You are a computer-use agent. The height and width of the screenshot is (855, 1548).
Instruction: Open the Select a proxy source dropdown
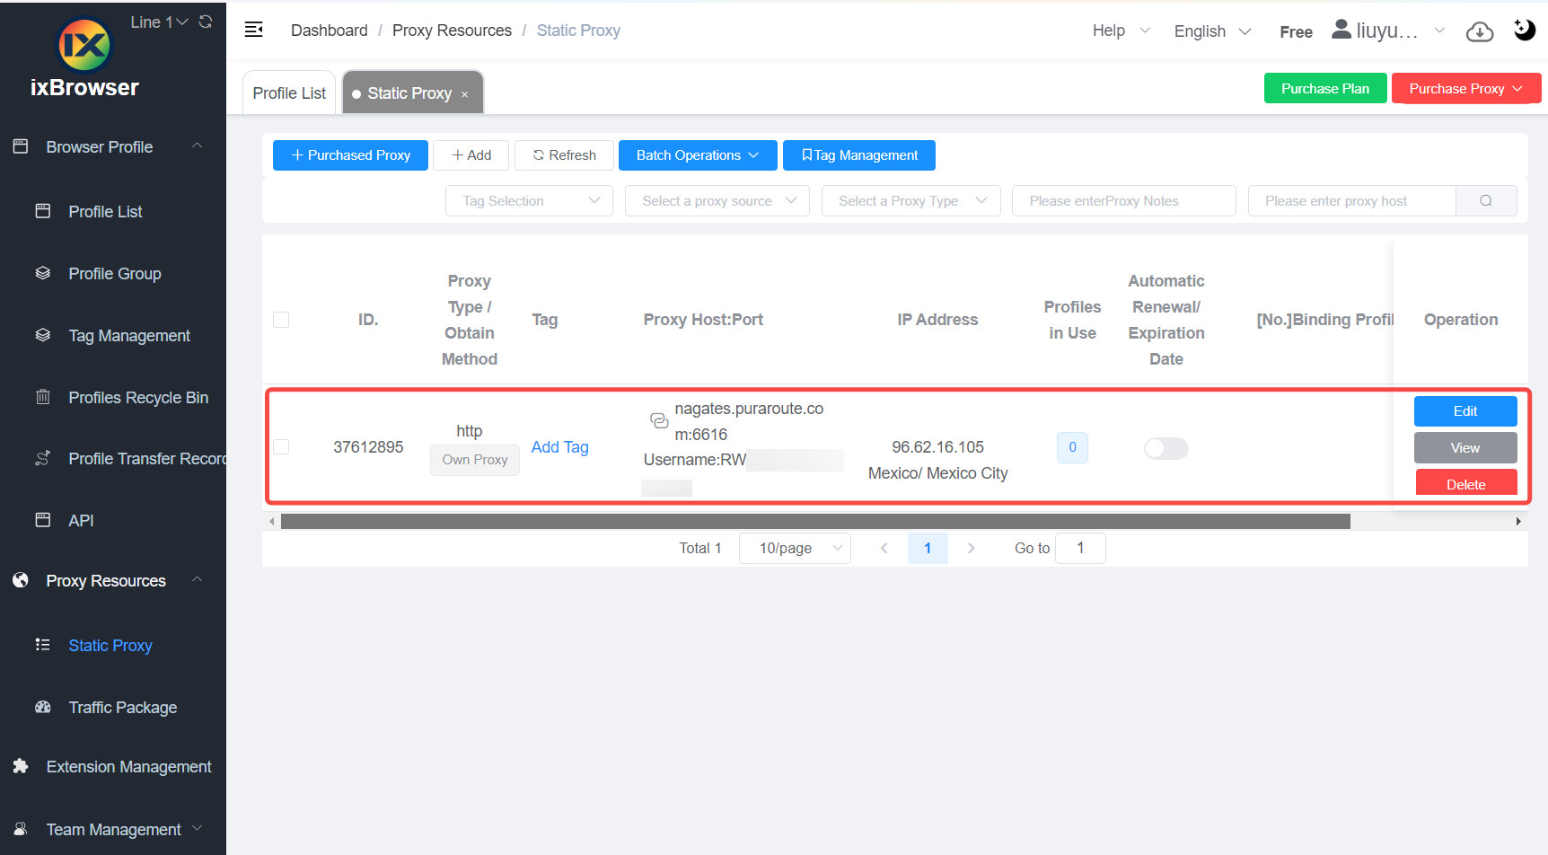[717, 201]
